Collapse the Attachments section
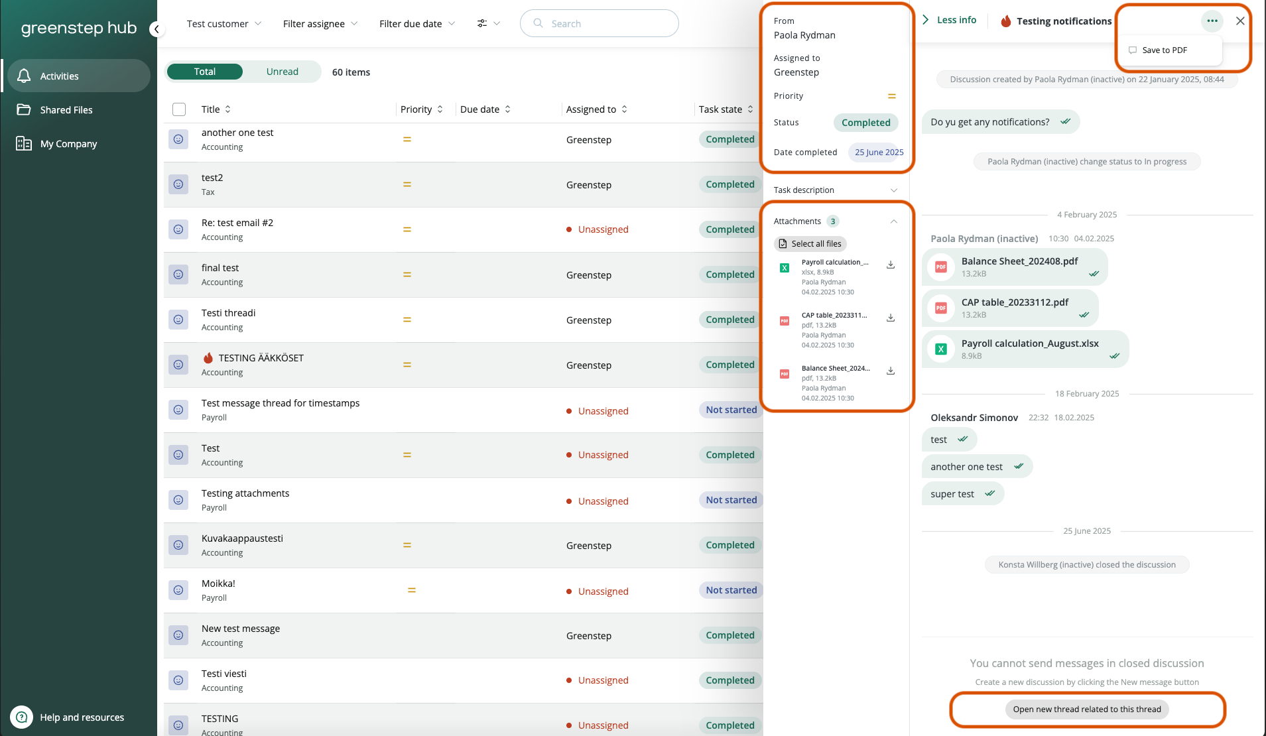 (893, 221)
